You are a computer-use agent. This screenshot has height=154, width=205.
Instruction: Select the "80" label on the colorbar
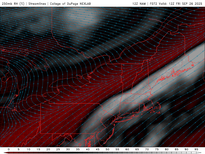(x=167, y=149)
